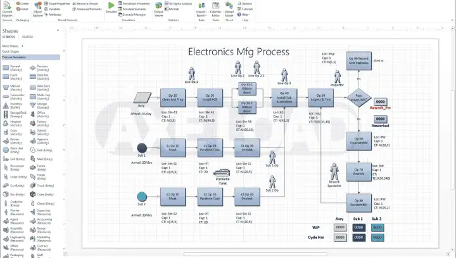The width and height of the screenshot is (456, 258).
Task: Switch to the SEARCH tab in Shapes
Action: coord(27,37)
